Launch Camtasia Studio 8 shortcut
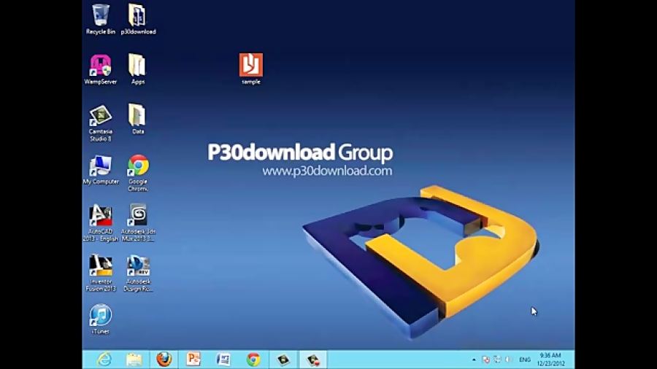This screenshot has height=369, width=657. click(101, 123)
